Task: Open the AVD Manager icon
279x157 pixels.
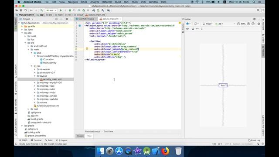Action: [98, 10]
